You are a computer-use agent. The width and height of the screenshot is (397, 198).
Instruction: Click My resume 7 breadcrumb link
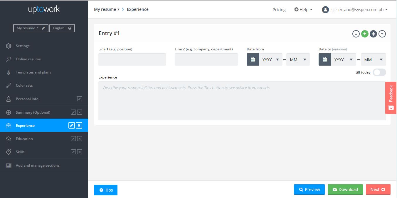click(x=107, y=9)
